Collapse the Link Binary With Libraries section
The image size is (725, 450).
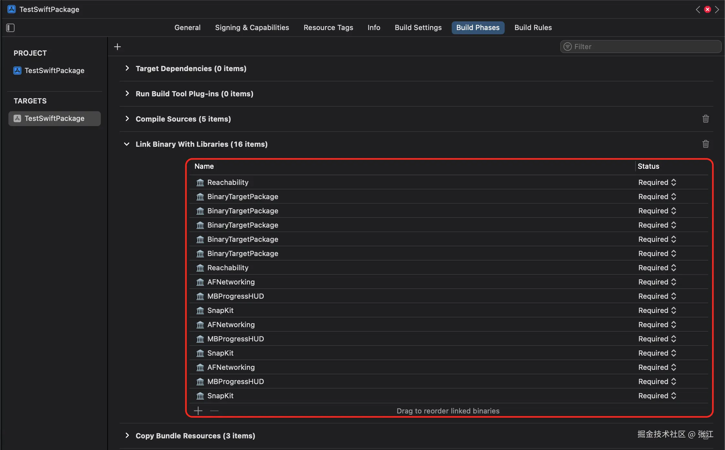(127, 144)
